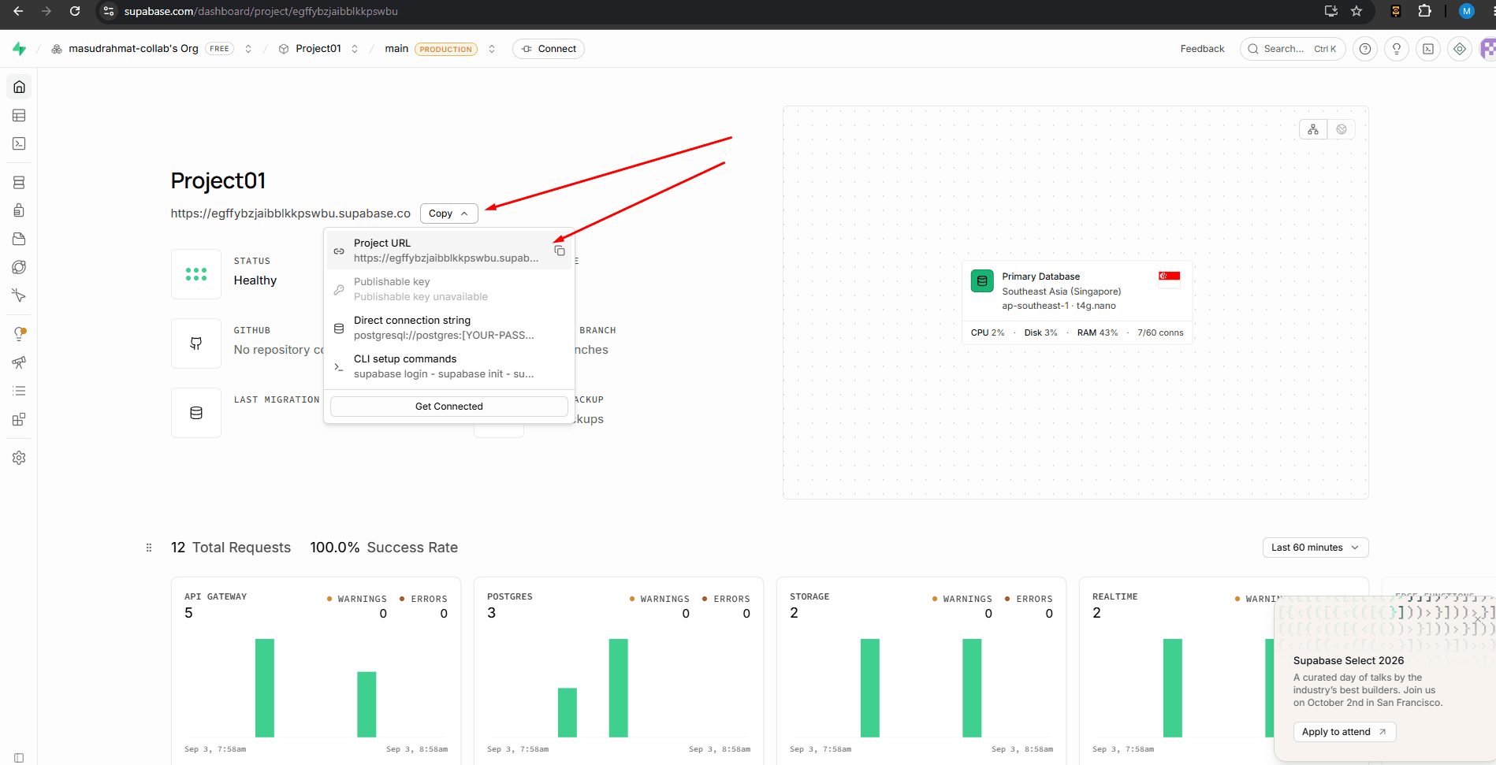
Task: Expand the organization switcher chevron
Action: [248, 49]
